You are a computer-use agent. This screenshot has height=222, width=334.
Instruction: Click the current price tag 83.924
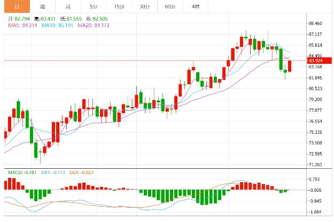pyautogui.click(x=319, y=61)
